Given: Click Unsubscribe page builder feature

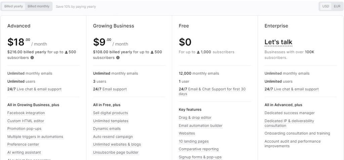Looking at the screenshot, I should 116,152.
